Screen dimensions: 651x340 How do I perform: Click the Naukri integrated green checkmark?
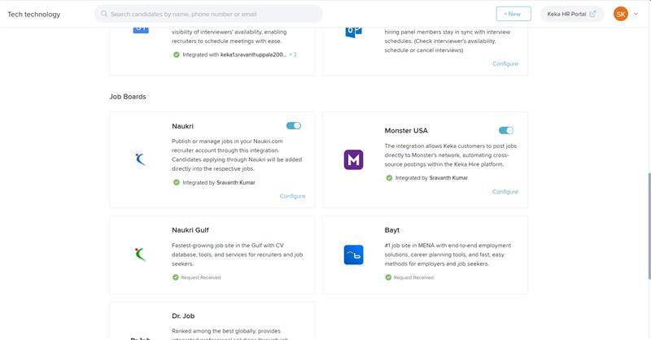pos(176,182)
